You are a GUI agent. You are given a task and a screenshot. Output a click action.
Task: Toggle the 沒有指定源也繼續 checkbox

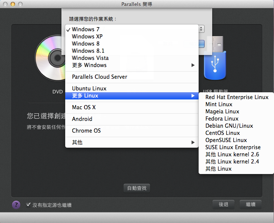coord(28,205)
